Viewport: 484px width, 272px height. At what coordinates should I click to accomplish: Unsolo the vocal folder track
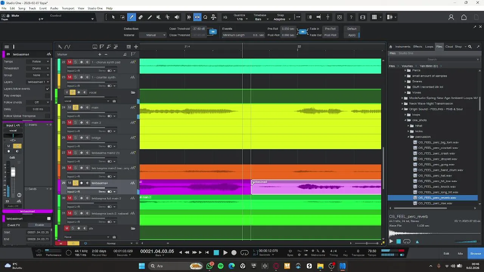point(73,92)
